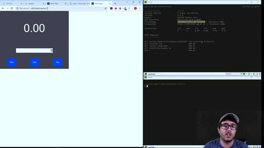The image size is (264, 148).
Task: Click the top Cmder window title icon
Action: [146, 2]
